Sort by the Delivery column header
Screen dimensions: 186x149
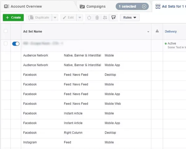coord(171,31)
